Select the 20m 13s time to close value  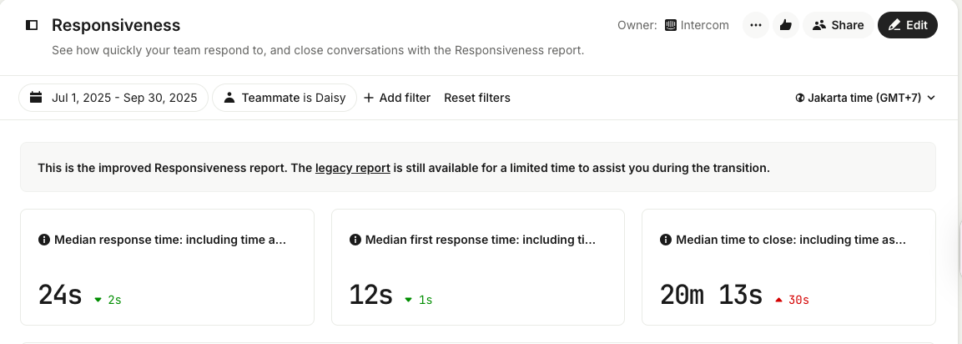click(711, 295)
